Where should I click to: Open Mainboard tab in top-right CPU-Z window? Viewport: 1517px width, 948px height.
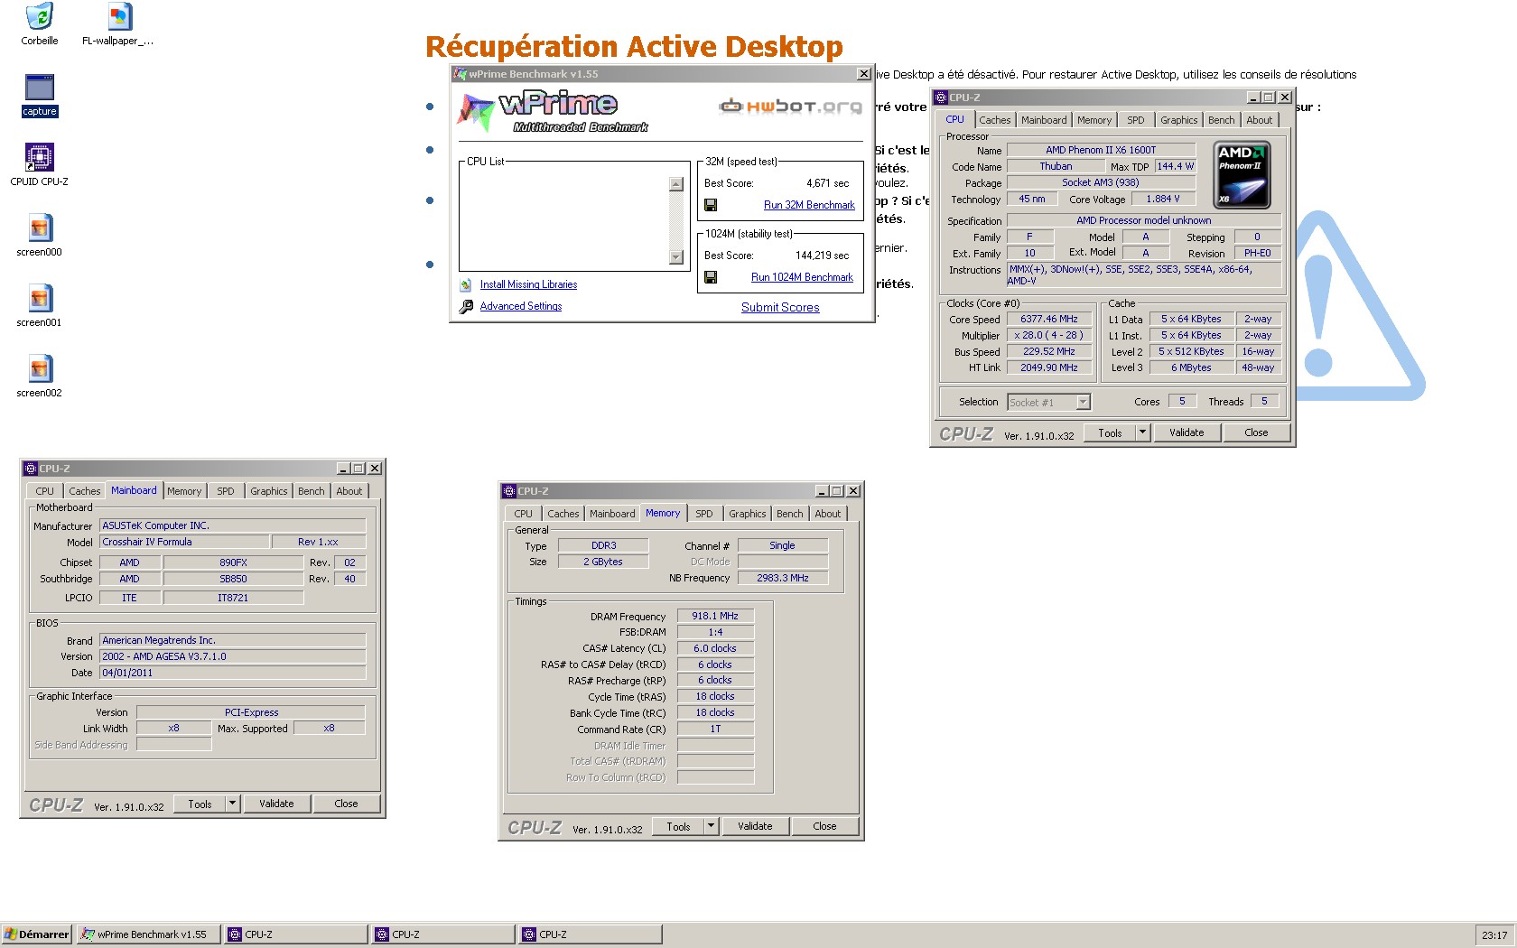click(1044, 120)
